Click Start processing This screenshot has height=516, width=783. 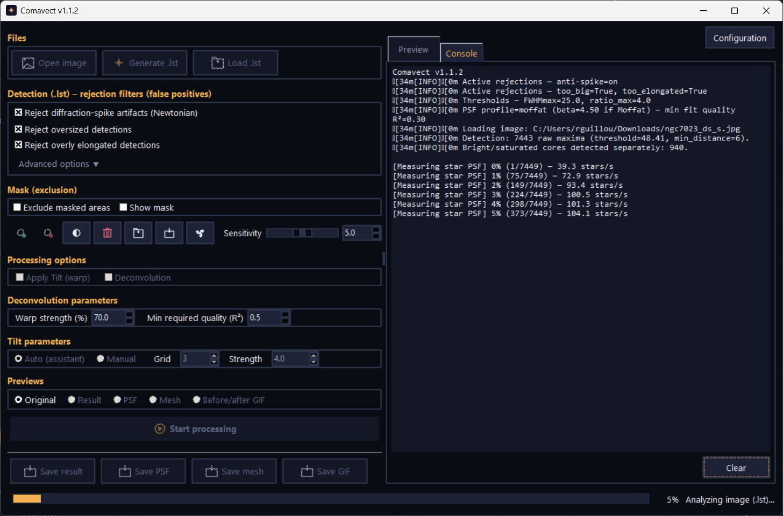click(x=195, y=429)
